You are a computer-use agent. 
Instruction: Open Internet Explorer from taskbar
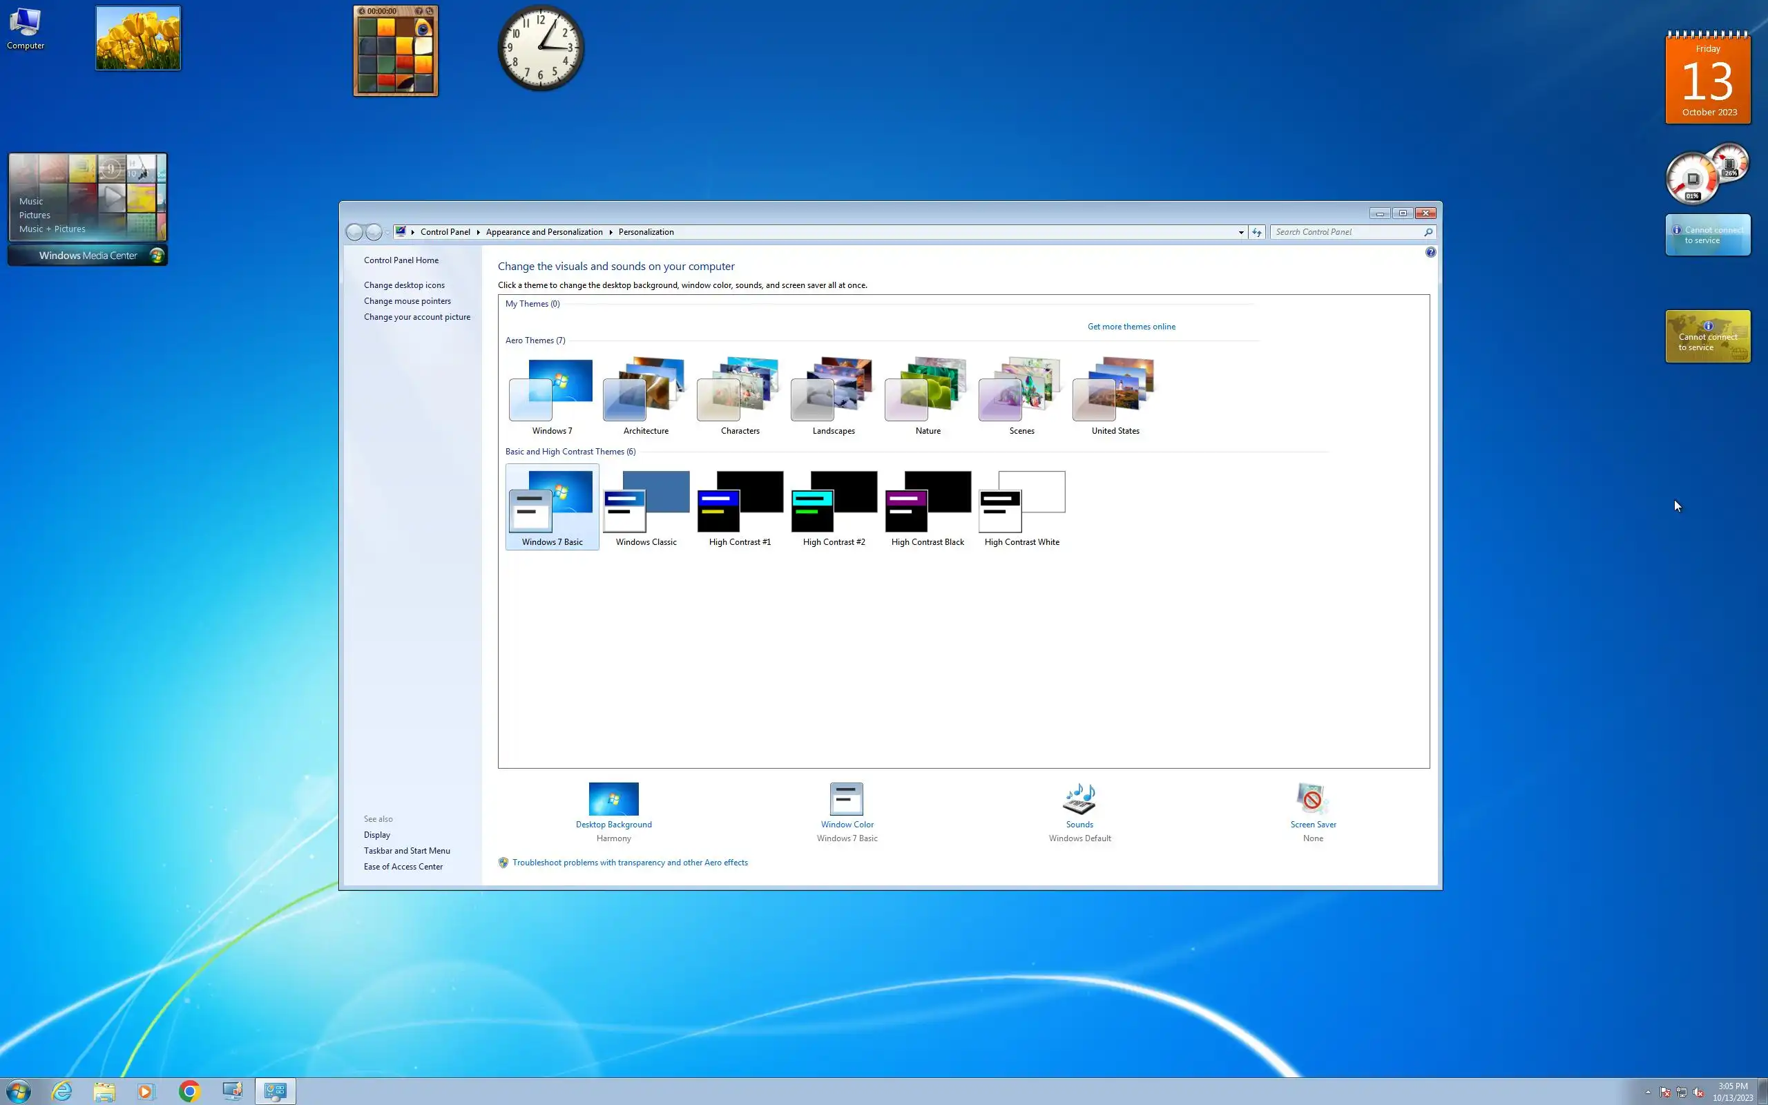click(62, 1091)
